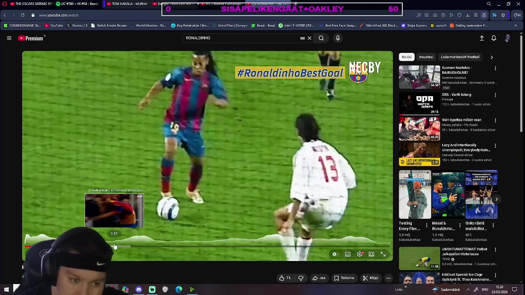The width and height of the screenshot is (525, 295).
Task: Open UNOHTUMATTOMAT Hetket Jalkapallon Historiassa title
Action: click(464, 252)
